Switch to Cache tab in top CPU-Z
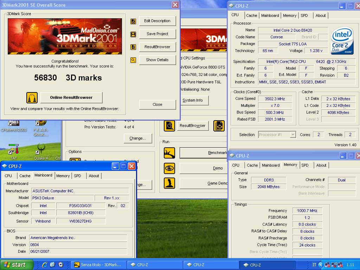Screen dimensions: 360x270 [251, 15]
